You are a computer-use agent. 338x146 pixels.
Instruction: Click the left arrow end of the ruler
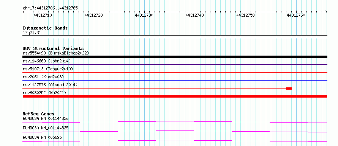24,12
